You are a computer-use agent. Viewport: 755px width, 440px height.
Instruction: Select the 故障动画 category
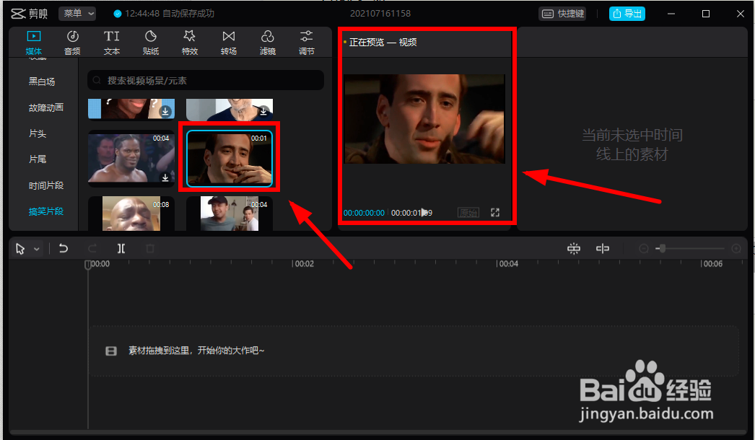click(45, 107)
